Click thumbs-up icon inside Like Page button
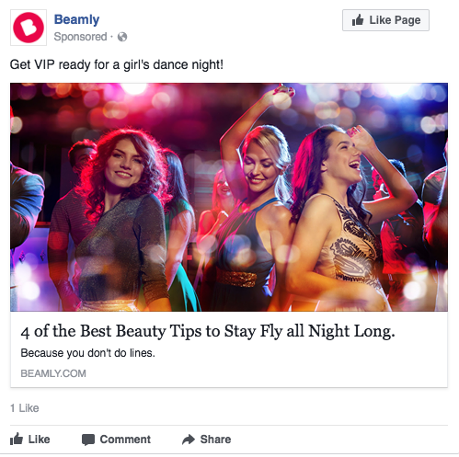 358,20
